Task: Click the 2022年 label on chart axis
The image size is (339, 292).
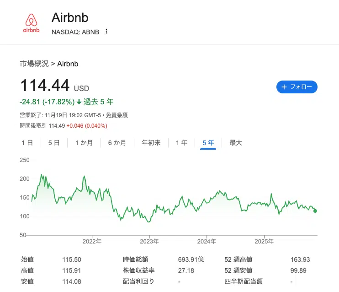Action: point(92,241)
